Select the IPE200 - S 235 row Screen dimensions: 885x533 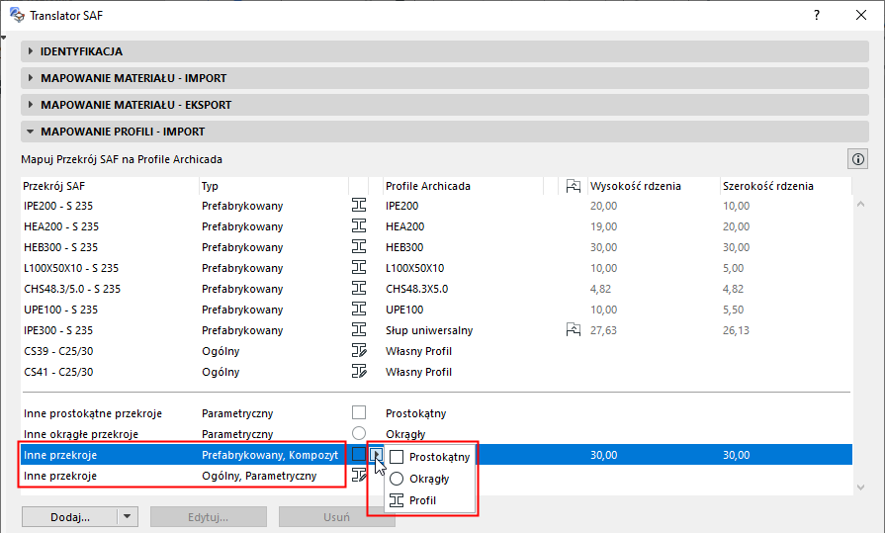[436, 206]
